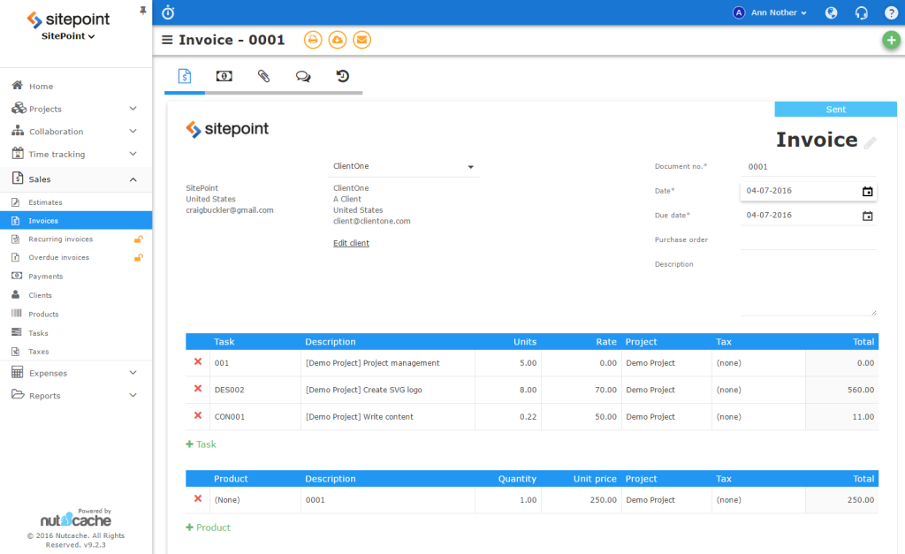
Task: Open the ClientOne client dropdown
Action: [470, 166]
